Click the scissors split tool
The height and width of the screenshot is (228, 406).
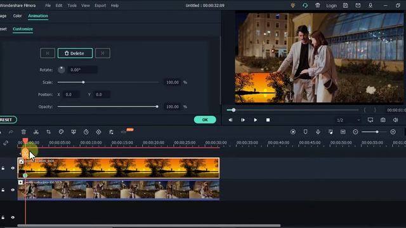[36, 132]
